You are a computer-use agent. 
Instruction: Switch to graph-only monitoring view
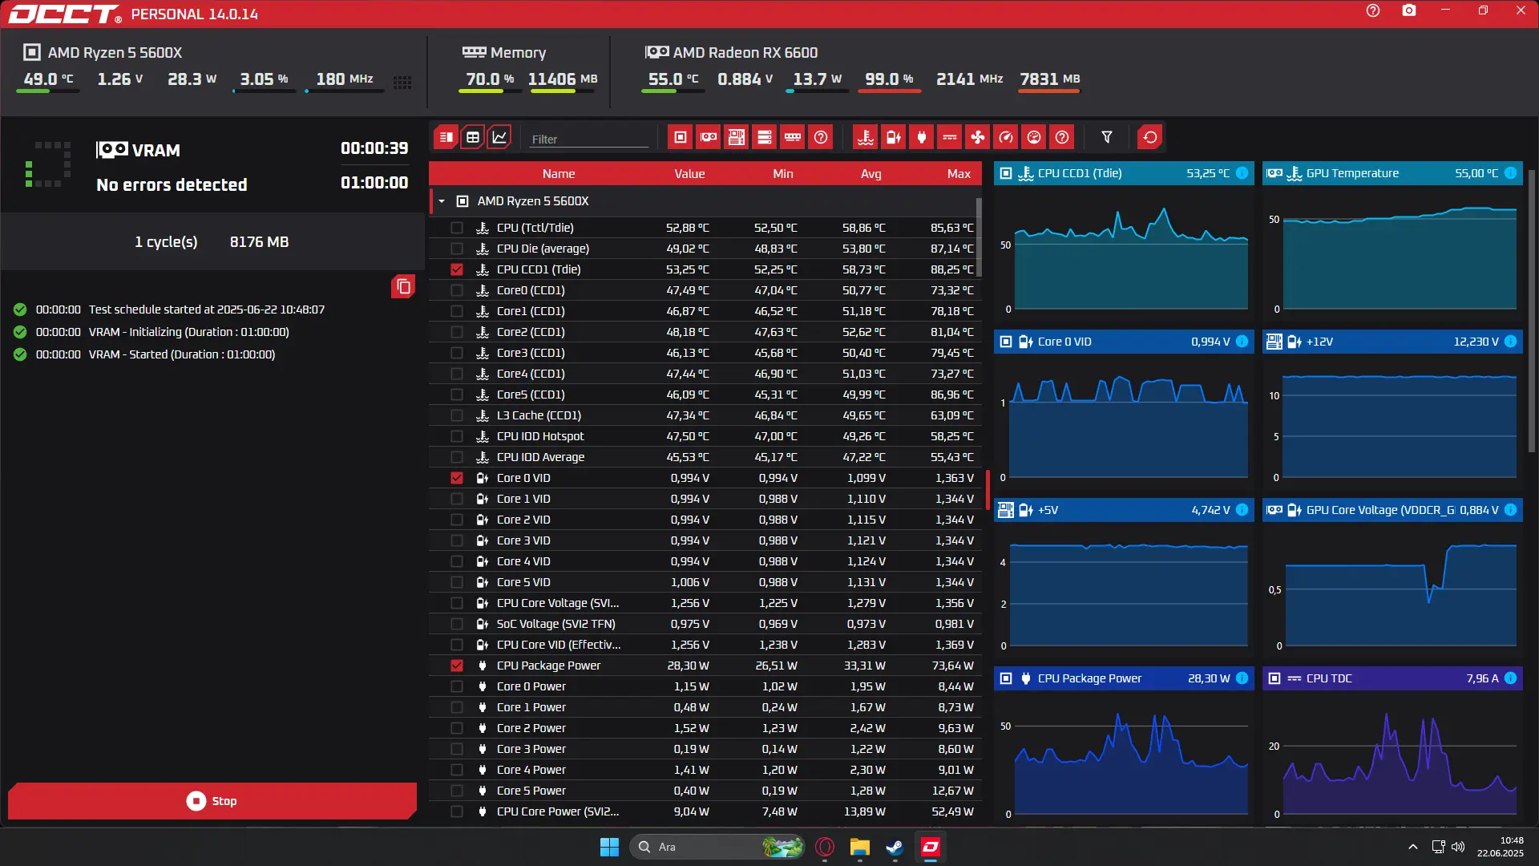(499, 137)
